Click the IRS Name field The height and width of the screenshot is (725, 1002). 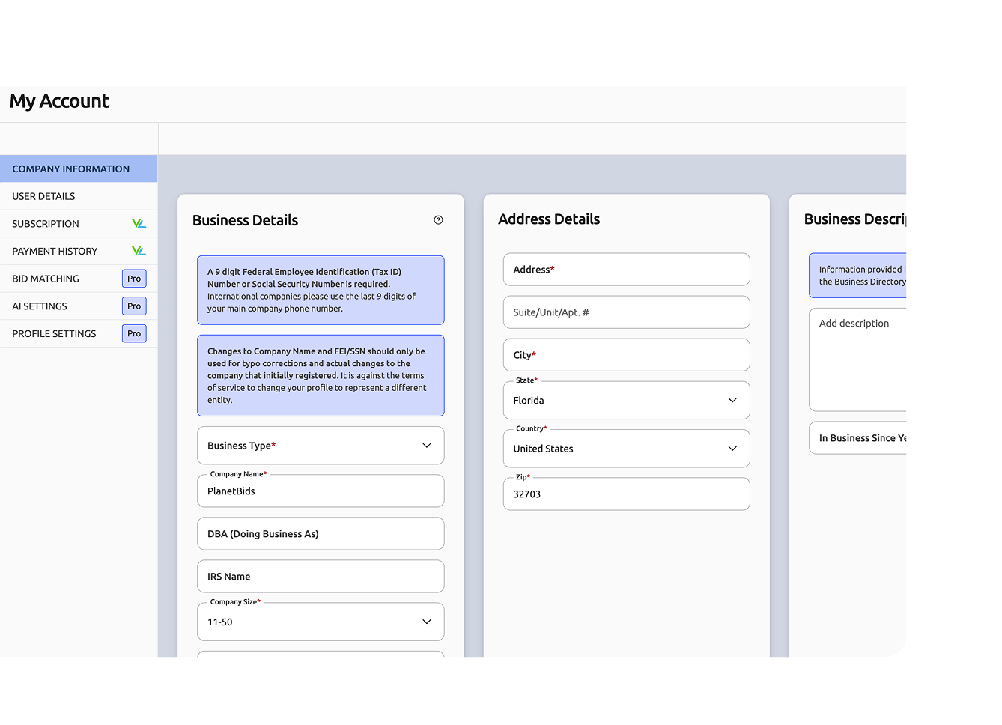tap(321, 577)
